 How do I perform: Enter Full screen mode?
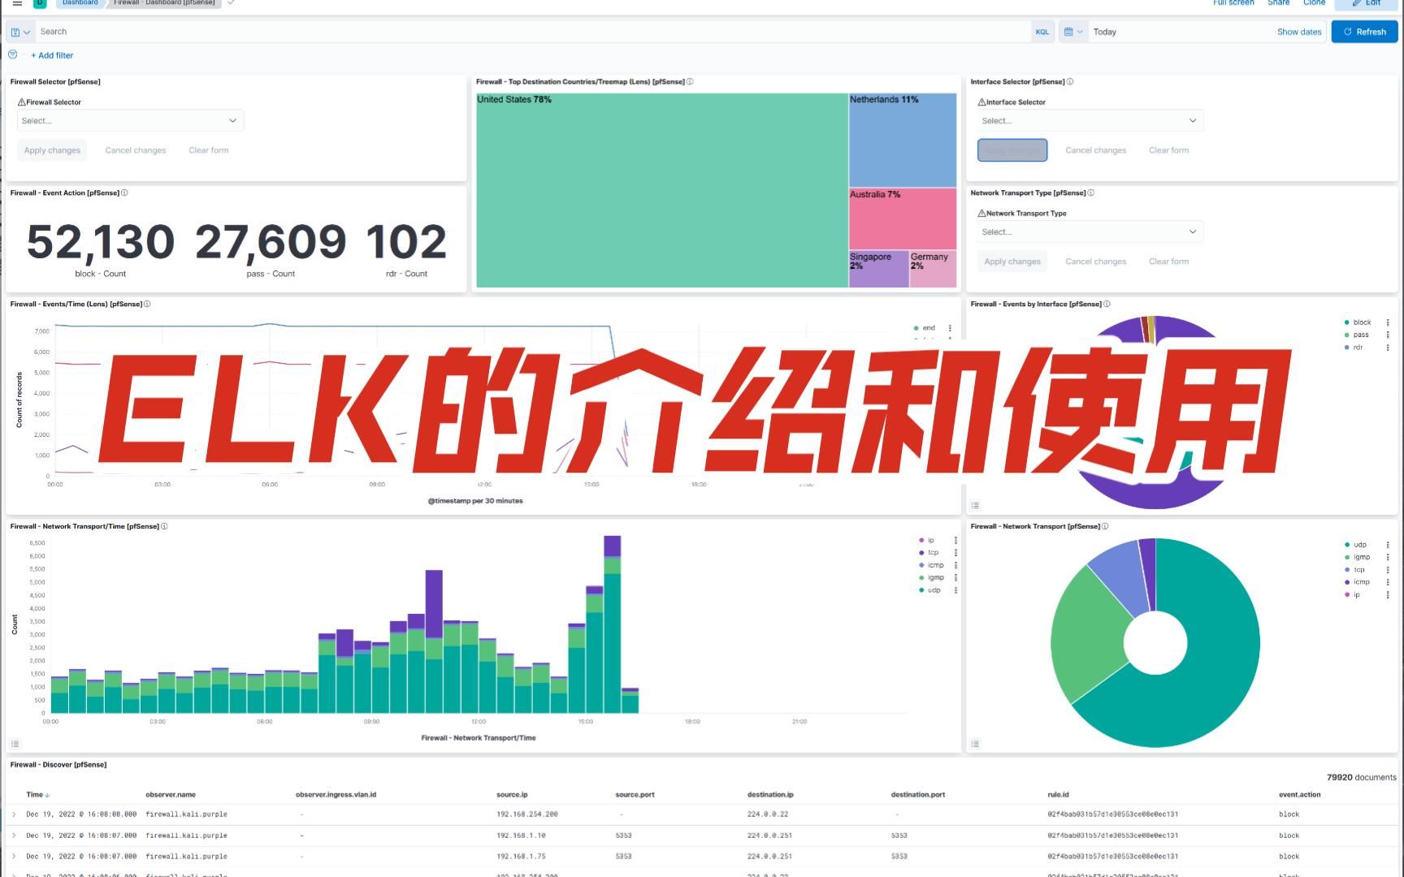(x=1233, y=3)
